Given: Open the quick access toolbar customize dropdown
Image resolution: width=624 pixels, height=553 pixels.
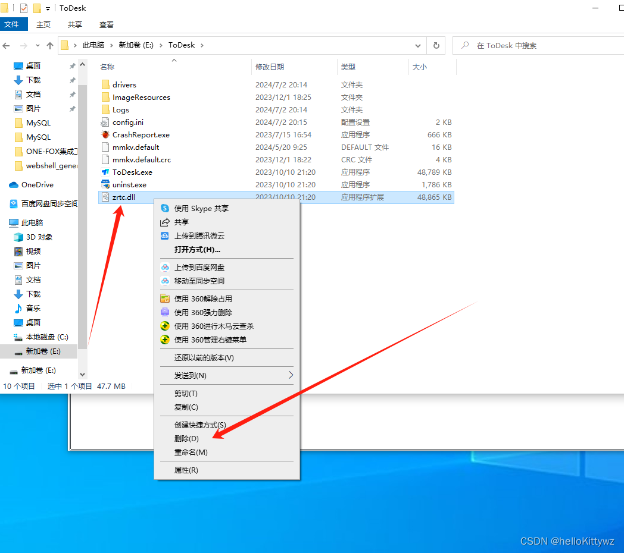Looking at the screenshot, I should click(x=48, y=8).
